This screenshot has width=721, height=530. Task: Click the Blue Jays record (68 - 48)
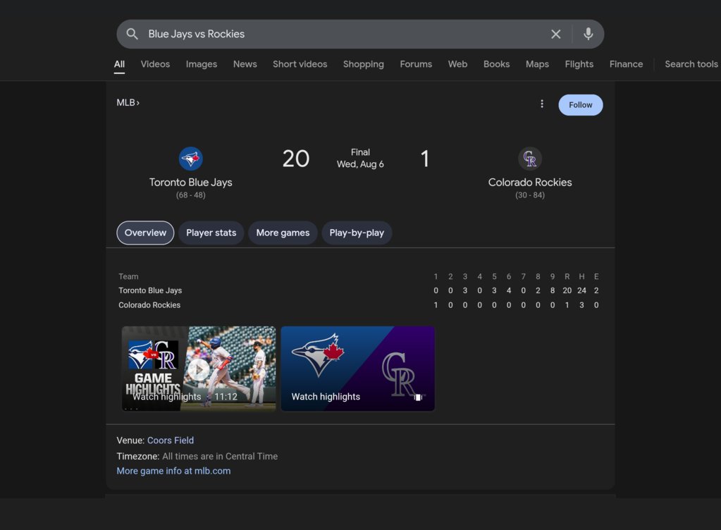[190, 195]
